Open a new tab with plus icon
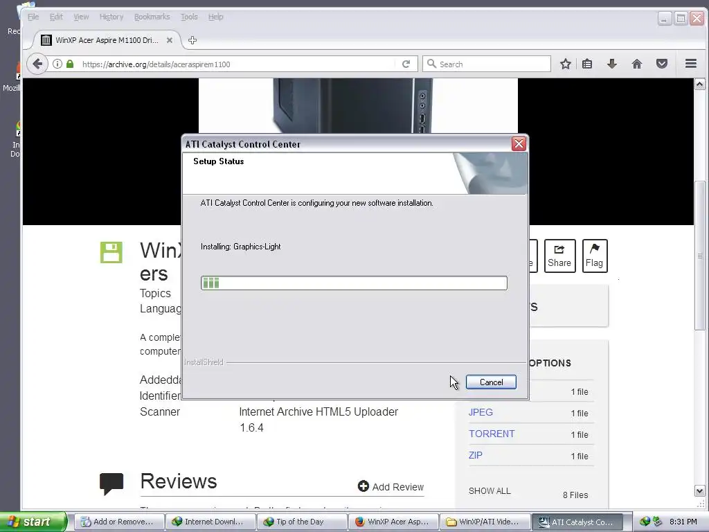709x532 pixels. (192, 40)
